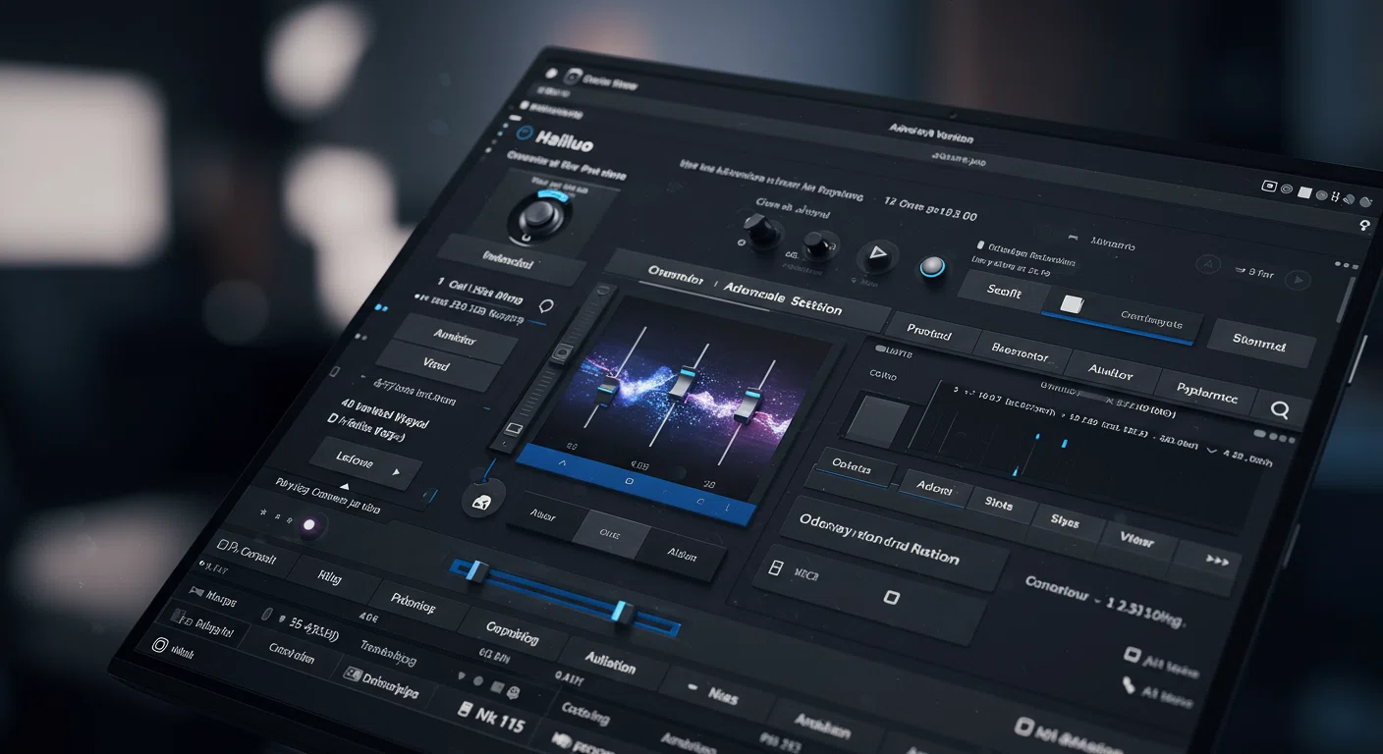Click the vertical slider handle left of the visualizer
Image resolution: width=1383 pixels, height=754 pixels.
(563, 351)
